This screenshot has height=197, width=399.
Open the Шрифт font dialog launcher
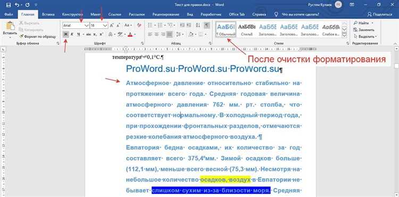142,44
